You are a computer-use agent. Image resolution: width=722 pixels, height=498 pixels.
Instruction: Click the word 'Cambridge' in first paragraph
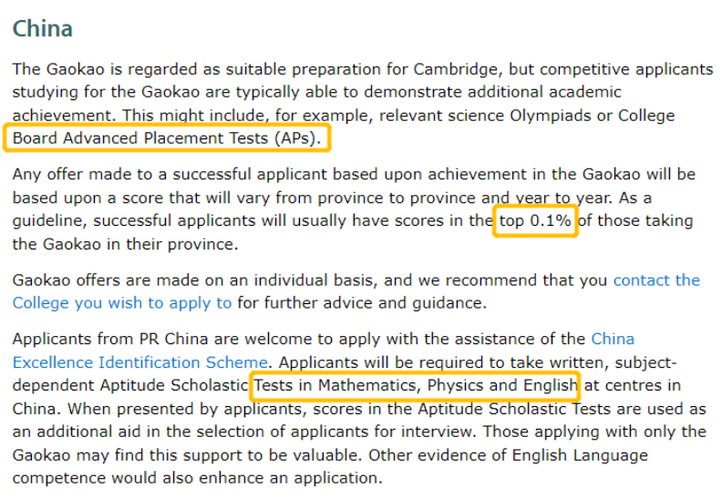coord(456,69)
